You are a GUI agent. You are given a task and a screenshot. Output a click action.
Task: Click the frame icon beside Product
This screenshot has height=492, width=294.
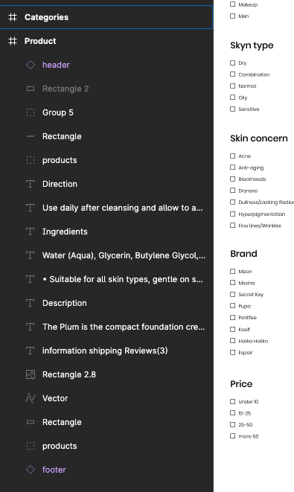pos(13,41)
